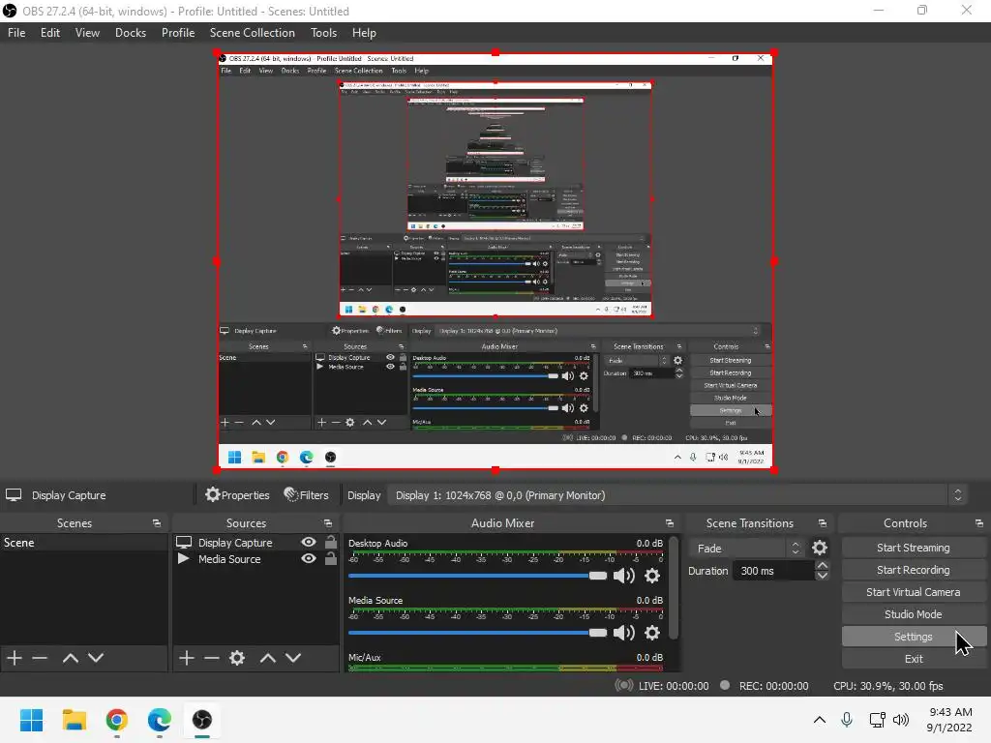Open the Edit menu
The image size is (991, 743).
[50, 33]
